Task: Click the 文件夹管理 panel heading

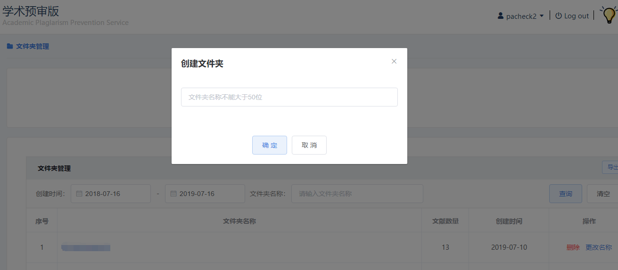Action: [x=54, y=168]
